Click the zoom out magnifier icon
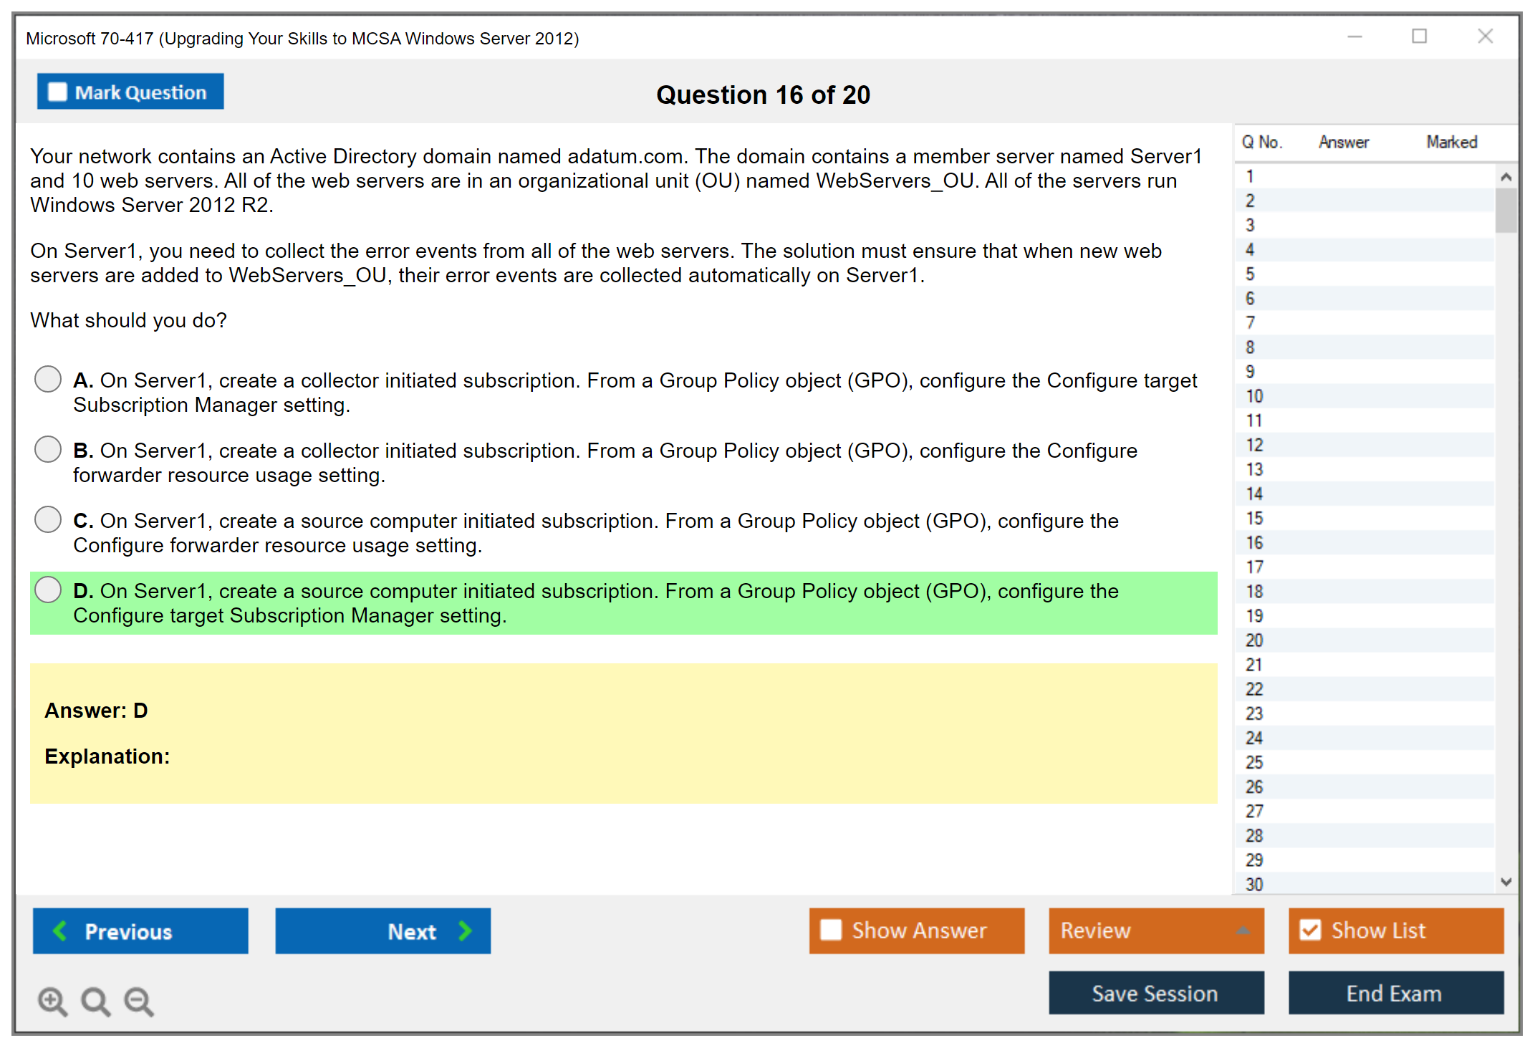The width and height of the screenshot is (1540, 1053). pos(138,1001)
